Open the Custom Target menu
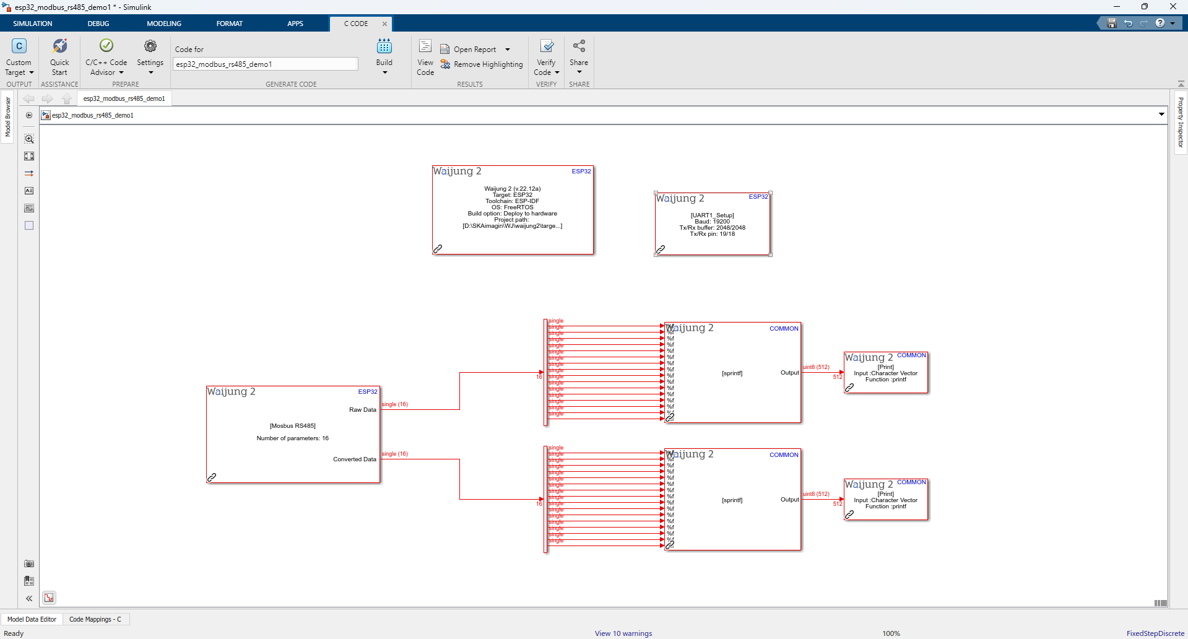This screenshot has height=639, width=1188. tap(19, 57)
